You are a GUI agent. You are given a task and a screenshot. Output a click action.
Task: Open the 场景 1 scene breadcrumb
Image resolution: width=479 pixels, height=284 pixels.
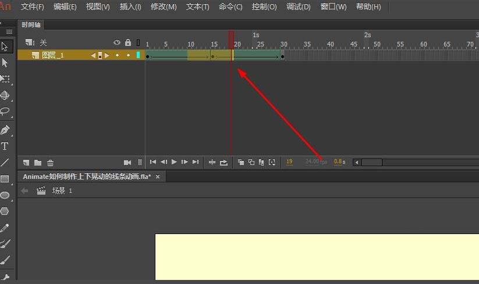62,190
